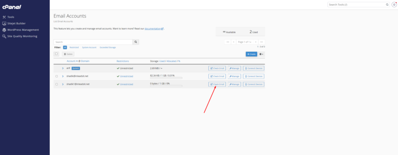
Task: Open the gear settings dropdown
Action: pos(262,54)
